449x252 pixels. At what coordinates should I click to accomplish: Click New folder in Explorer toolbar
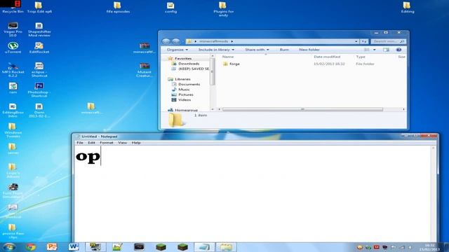[309, 50]
